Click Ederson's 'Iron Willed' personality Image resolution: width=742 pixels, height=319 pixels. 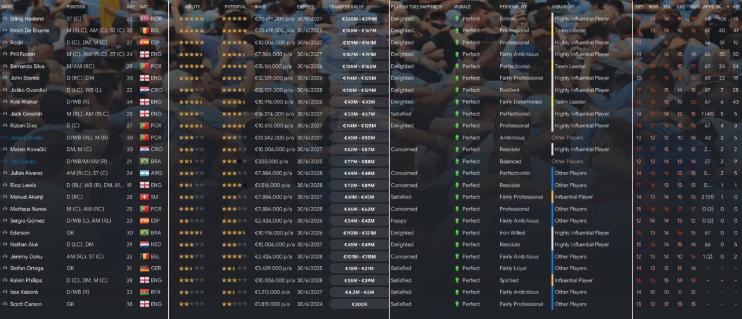pyautogui.click(x=512, y=233)
